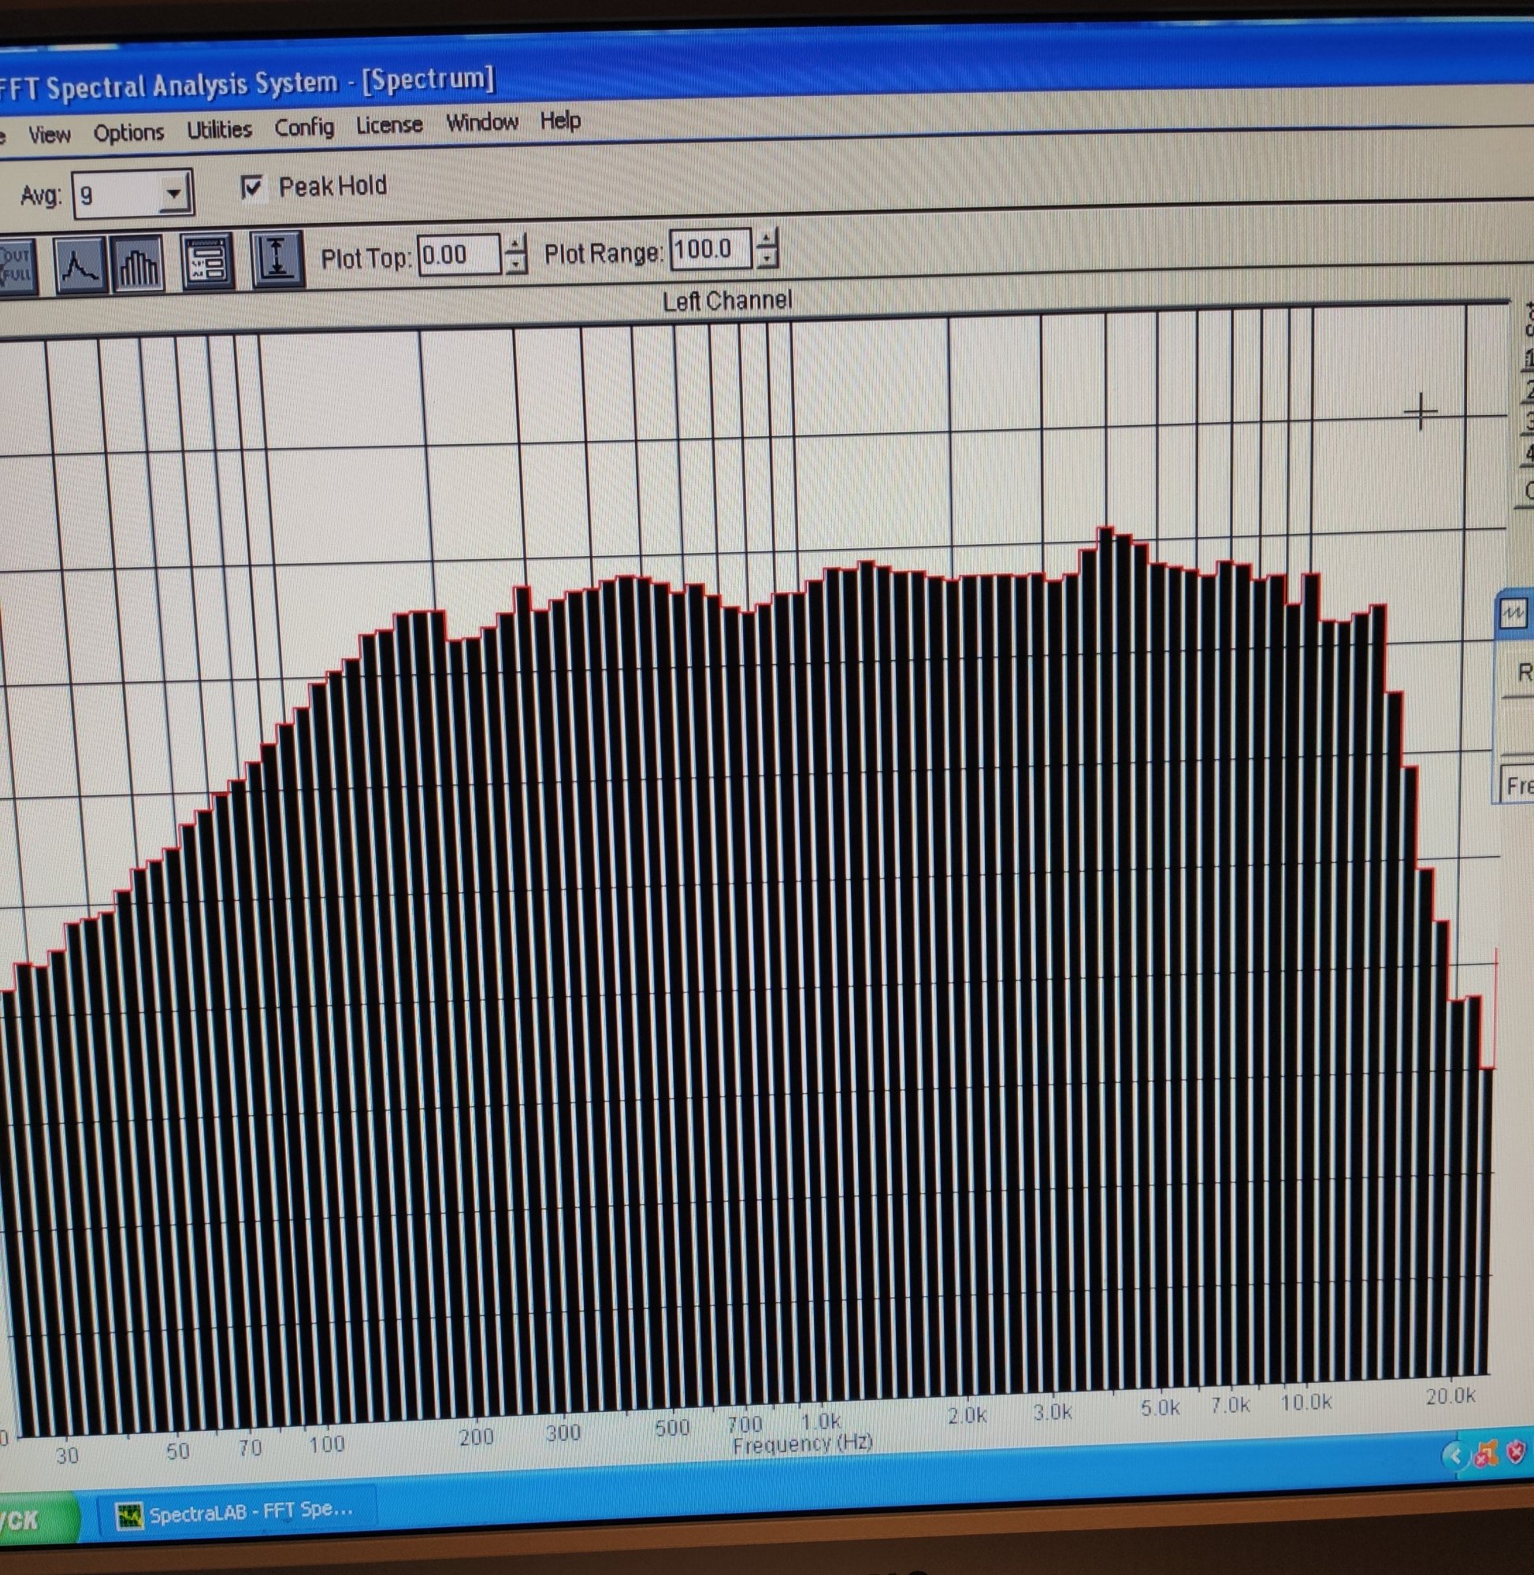Click the tray network alert icon
The height and width of the screenshot is (1575, 1534).
pos(1487,1454)
